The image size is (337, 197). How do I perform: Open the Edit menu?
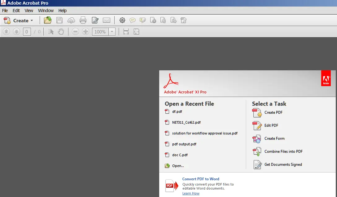click(16, 11)
